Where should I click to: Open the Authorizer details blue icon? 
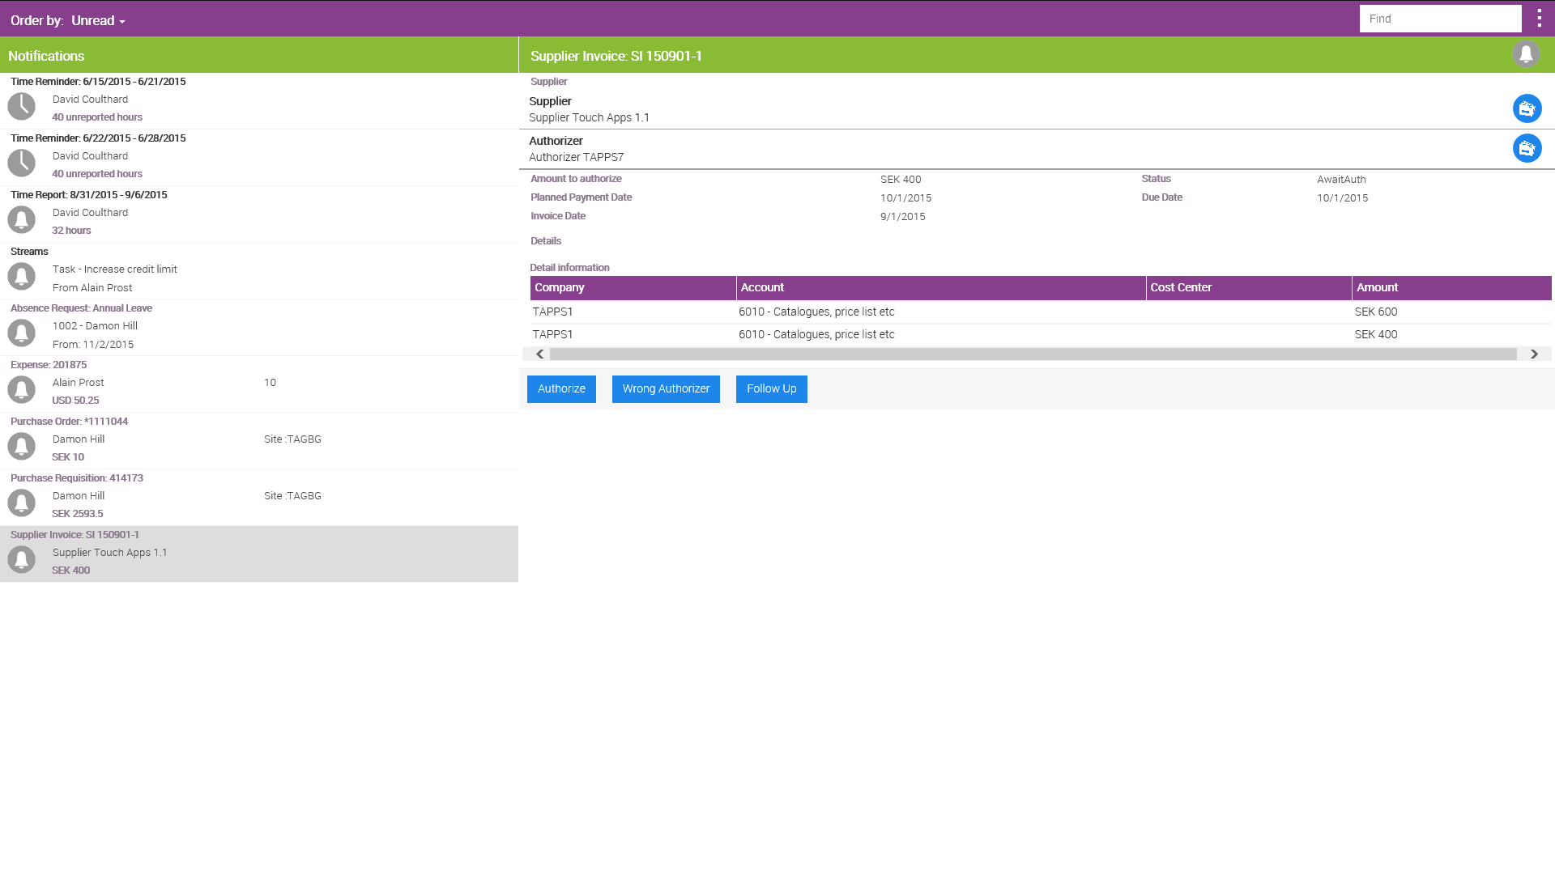(1527, 148)
